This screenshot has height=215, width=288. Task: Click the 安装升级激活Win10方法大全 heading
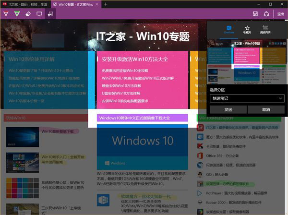pyautogui.click(x=135, y=59)
